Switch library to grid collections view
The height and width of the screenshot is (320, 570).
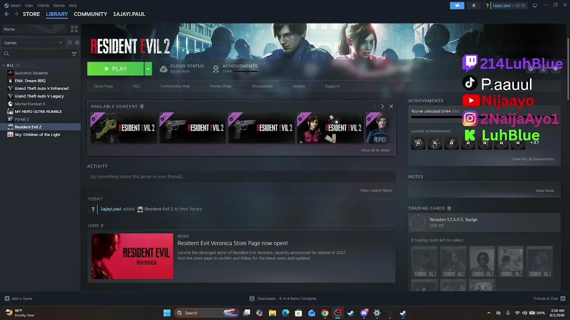74,29
